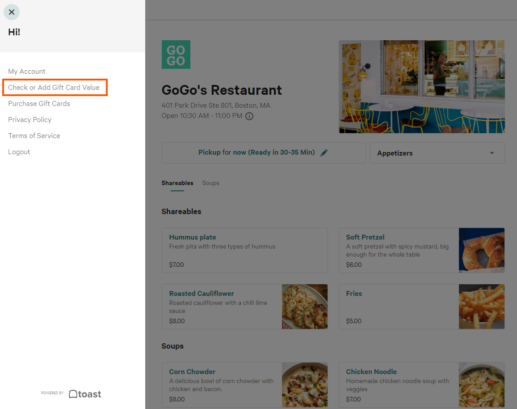
Task: Close the side menu with X icon
Action: pos(12,12)
